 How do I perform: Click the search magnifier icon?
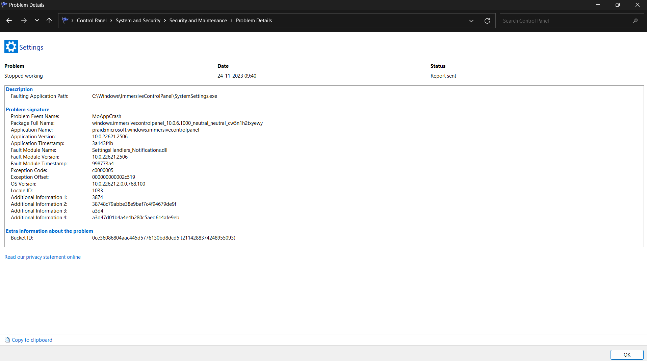pos(635,21)
